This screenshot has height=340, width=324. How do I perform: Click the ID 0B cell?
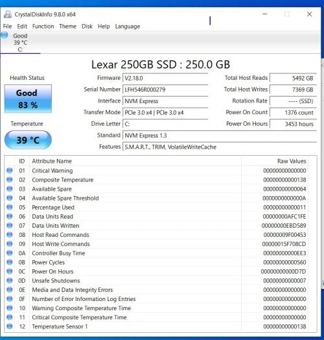[22, 262]
